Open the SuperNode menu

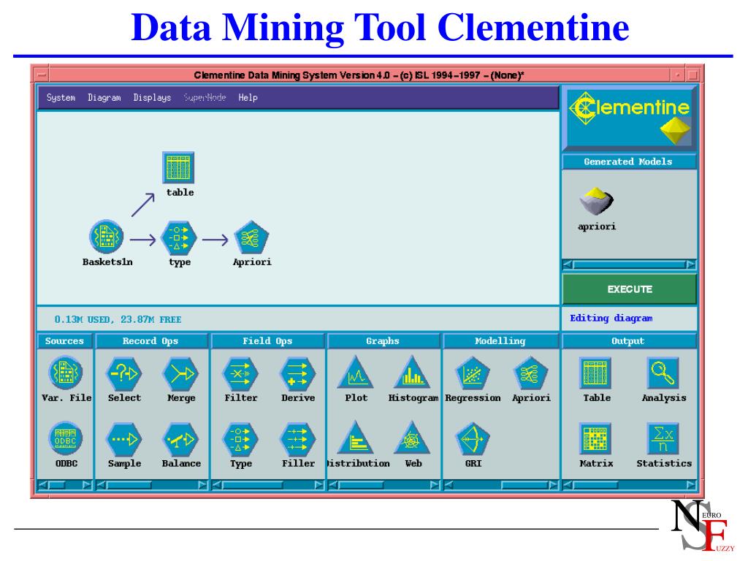205,98
